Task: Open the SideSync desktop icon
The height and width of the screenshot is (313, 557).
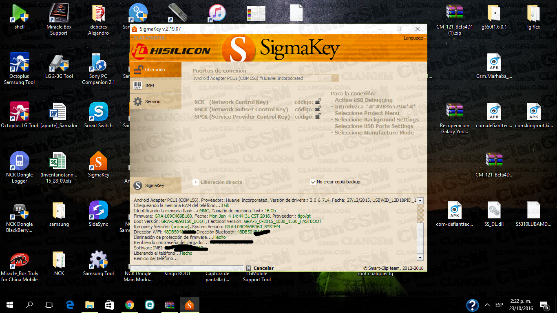Action: point(98,214)
